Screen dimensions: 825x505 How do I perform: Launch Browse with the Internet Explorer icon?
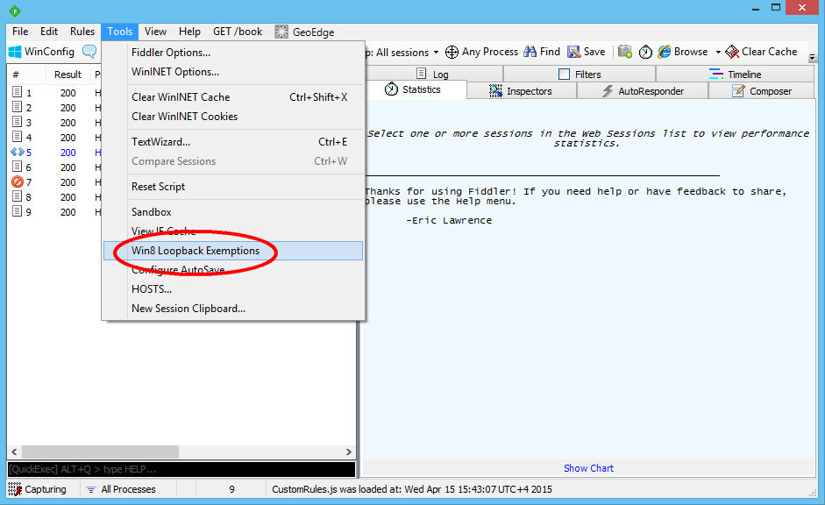click(x=683, y=52)
